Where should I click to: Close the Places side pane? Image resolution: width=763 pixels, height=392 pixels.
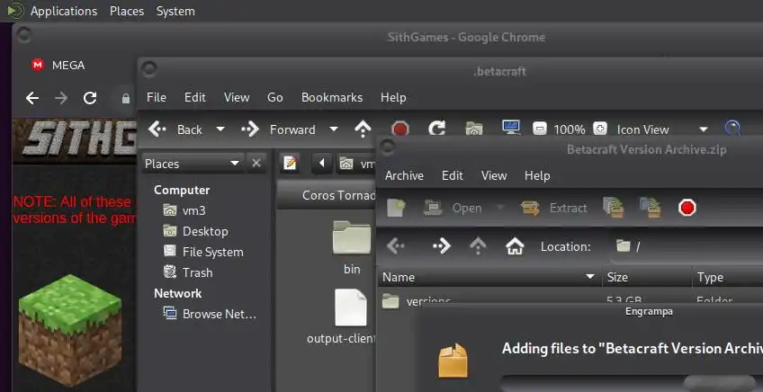[256, 164]
